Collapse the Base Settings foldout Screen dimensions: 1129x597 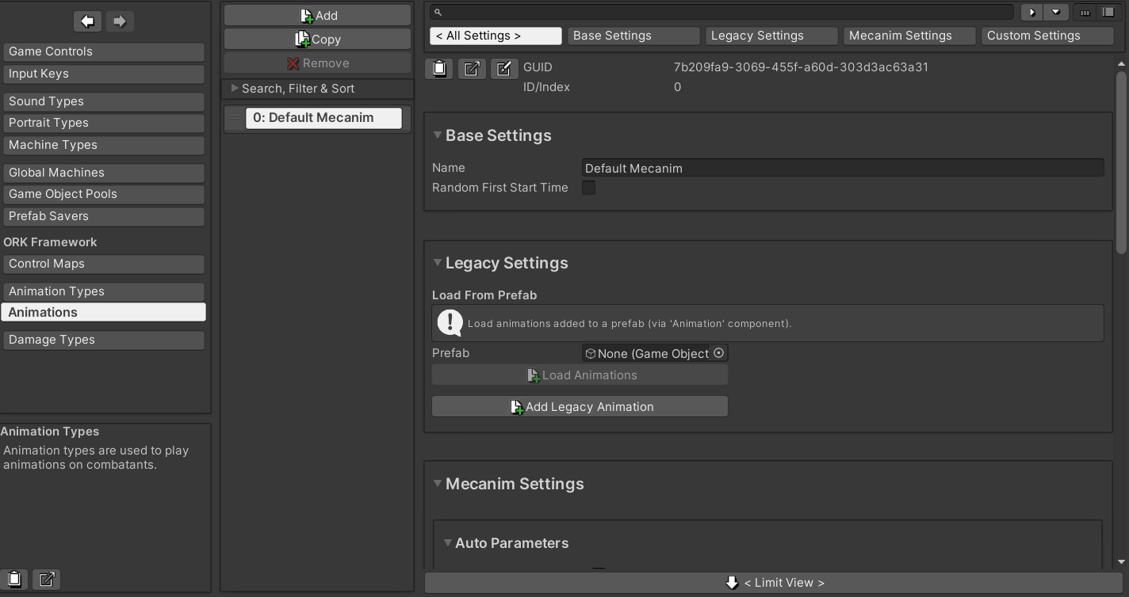pyautogui.click(x=437, y=135)
